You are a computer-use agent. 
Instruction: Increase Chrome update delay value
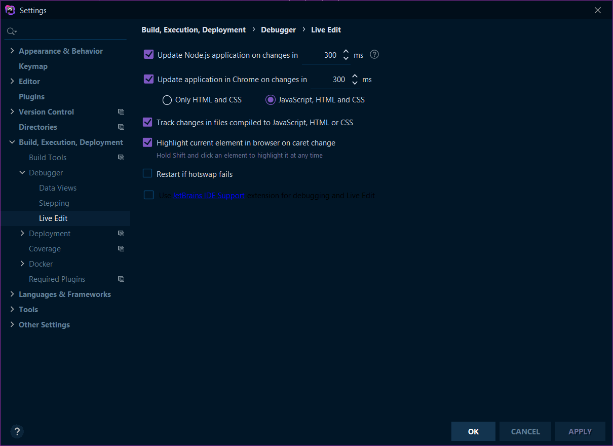coord(355,76)
